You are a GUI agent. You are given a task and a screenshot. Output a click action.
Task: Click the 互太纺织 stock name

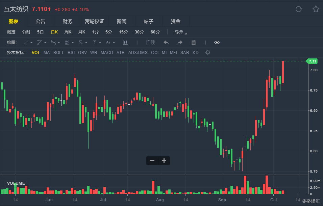16,9
